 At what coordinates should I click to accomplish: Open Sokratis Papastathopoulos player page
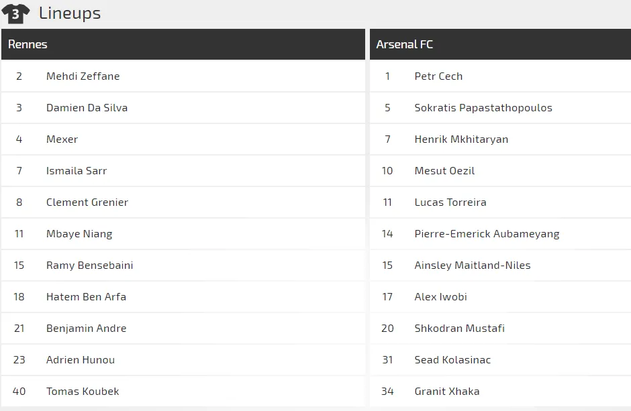483,108
